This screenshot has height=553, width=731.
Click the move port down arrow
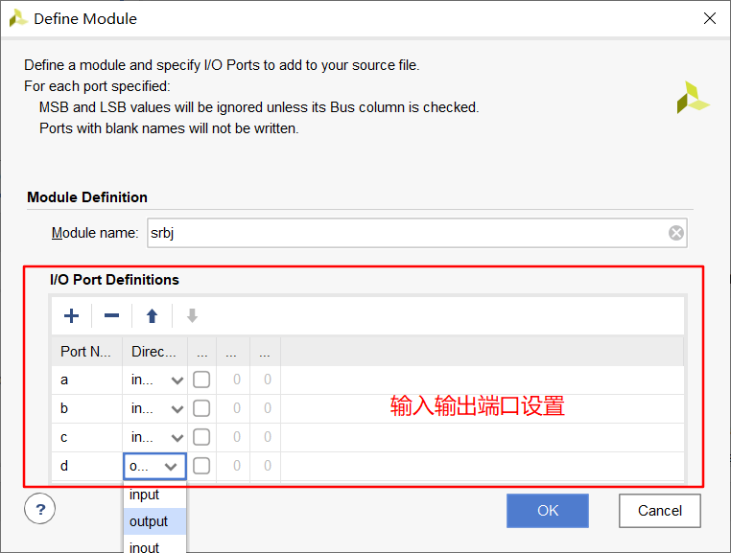(x=192, y=316)
